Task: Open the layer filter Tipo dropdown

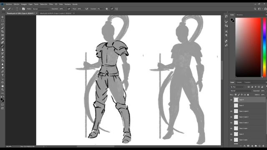Action: pos(238,87)
